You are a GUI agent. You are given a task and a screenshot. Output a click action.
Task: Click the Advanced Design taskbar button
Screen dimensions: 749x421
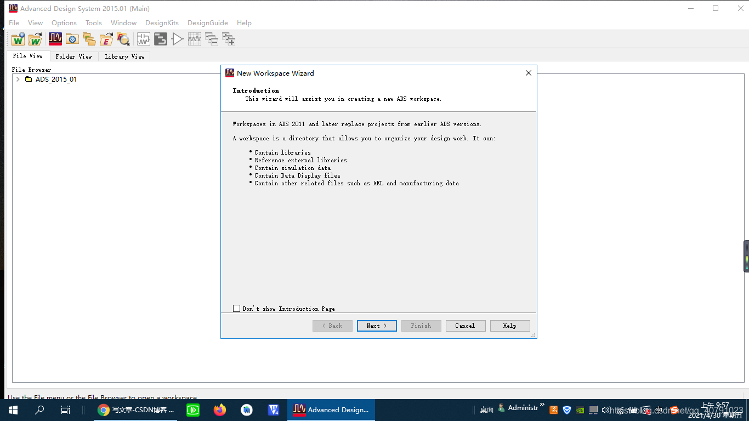[331, 410]
